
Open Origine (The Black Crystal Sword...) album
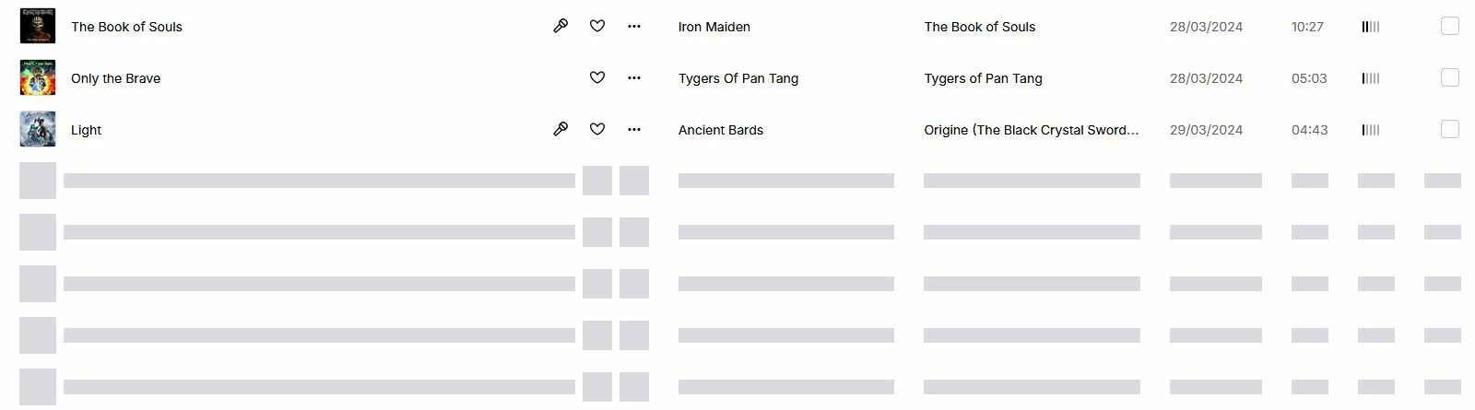pyautogui.click(x=1032, y=130)
